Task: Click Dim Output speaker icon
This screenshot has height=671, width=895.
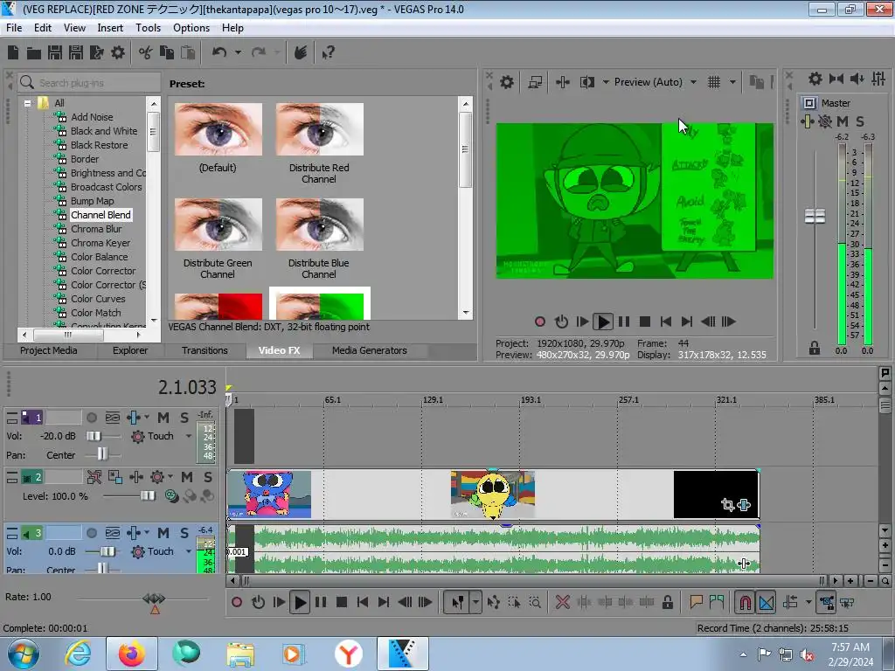Action: tap(857, 79)
